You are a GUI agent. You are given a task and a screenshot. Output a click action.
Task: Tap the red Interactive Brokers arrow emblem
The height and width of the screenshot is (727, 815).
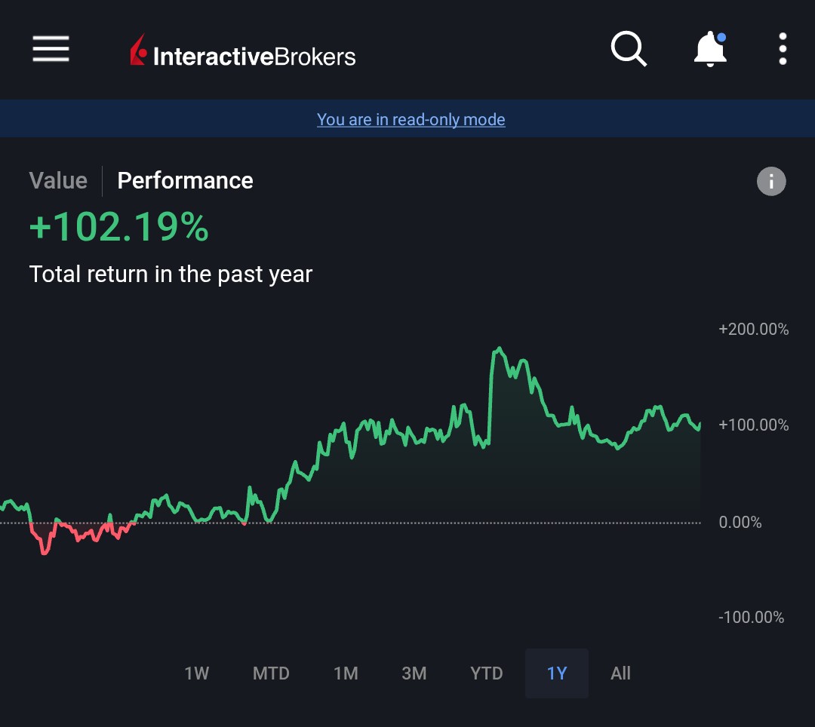coord(138,51)
